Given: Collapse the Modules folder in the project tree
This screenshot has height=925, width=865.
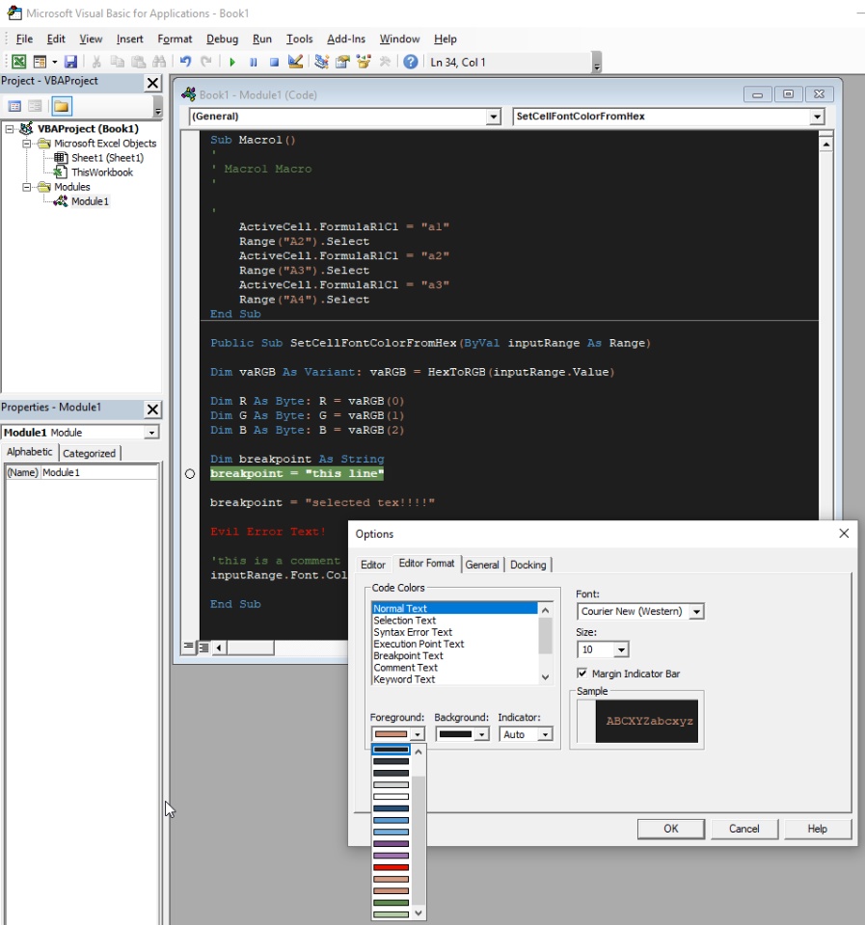Looking at the screenshot, I should (27, 187).
